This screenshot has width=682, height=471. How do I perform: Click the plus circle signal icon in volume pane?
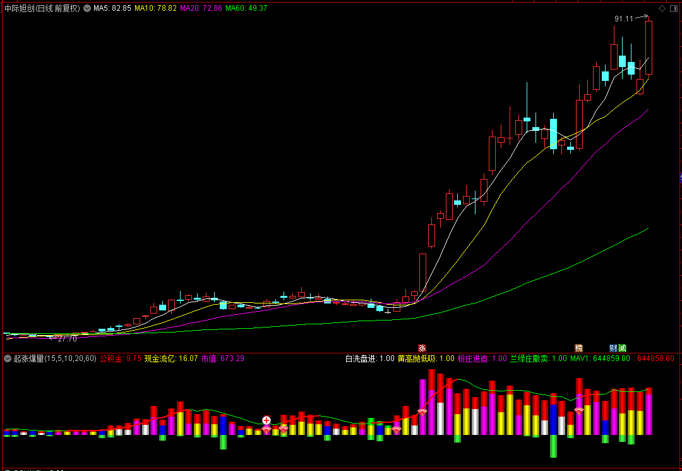266,420
